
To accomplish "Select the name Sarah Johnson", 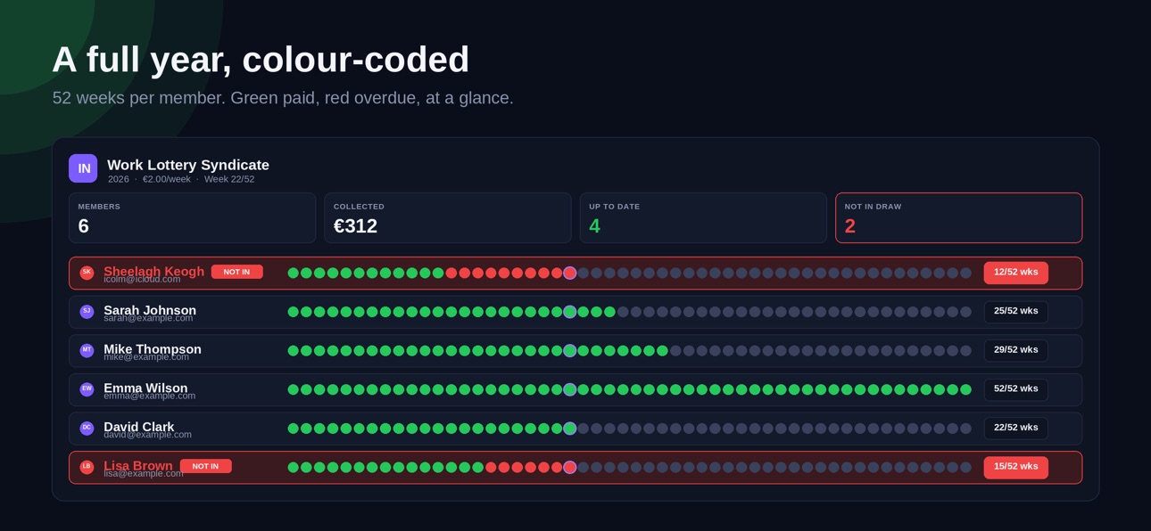I will tap(150, 310).
